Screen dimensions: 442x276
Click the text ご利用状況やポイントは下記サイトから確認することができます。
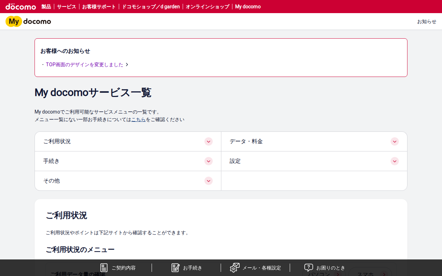click(x=118, y=233)
